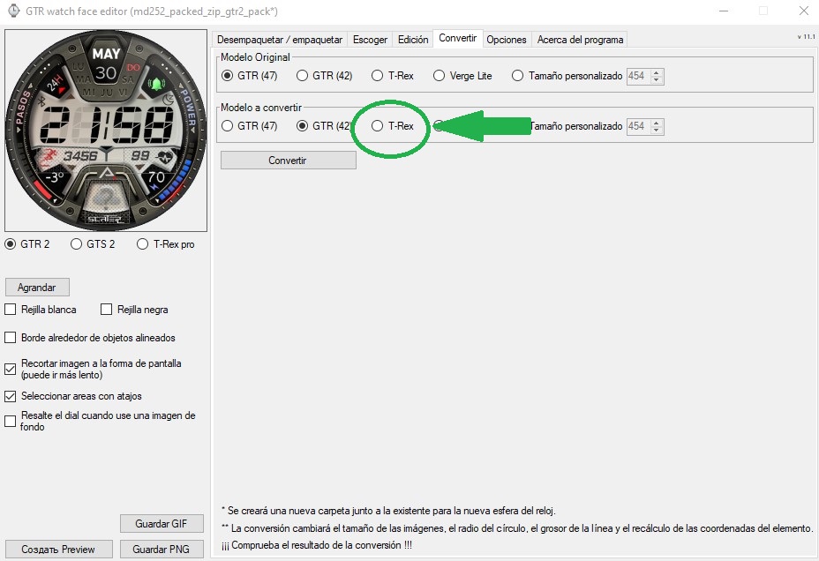Image resolution: width=819 pixels, height=561 pixels.
Task: Select GTS 2 preview model radio
Action: click(x=76, y=244)
